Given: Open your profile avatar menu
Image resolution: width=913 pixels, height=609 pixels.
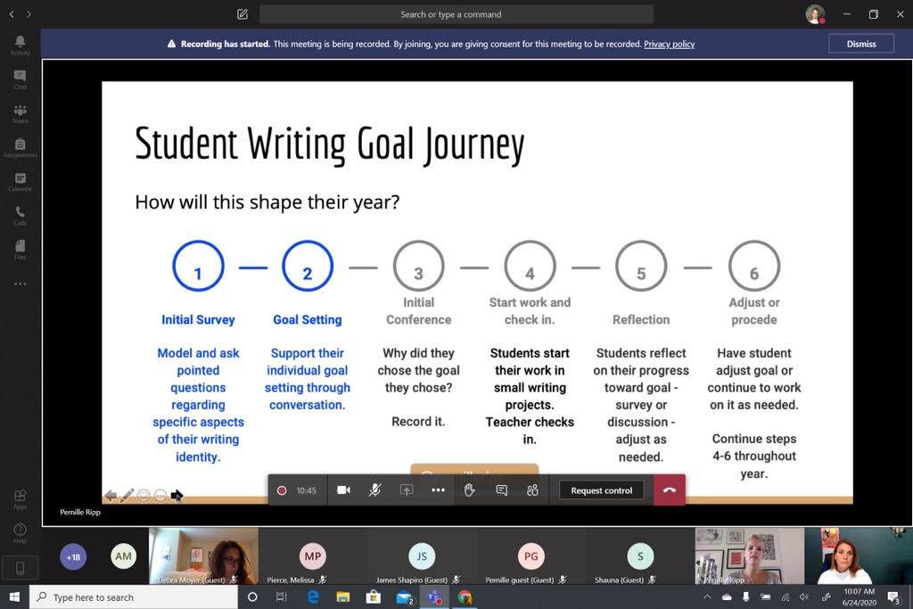Looking at the screenshot, I should [814, 14].
